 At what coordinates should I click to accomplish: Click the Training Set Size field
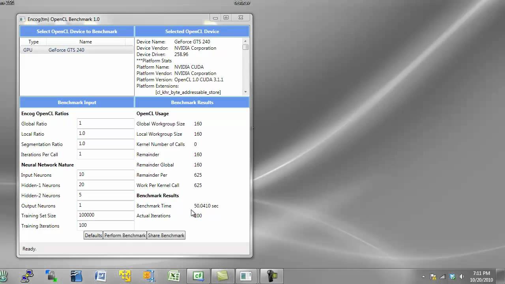106,215
